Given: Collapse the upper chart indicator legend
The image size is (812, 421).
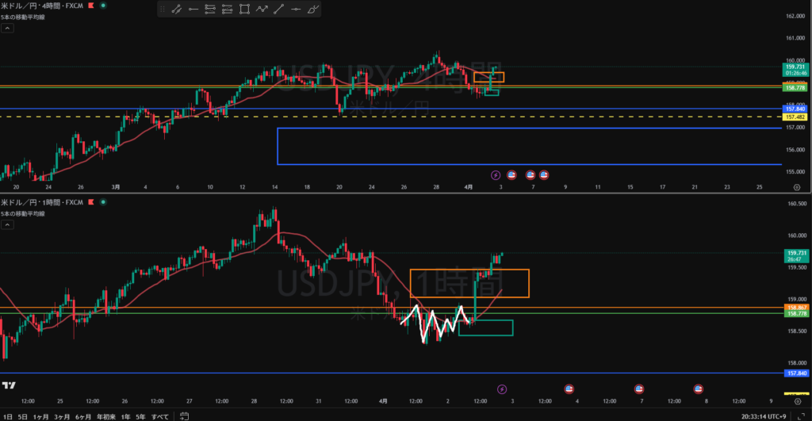Looking at the screenshot, I should coord(7,28).
